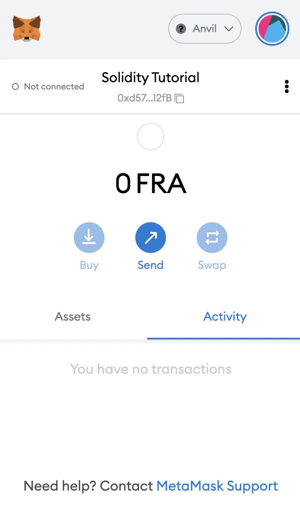Click the Send label
The image size is (300, 509).
pyautogui.click(x=151, y=265)
